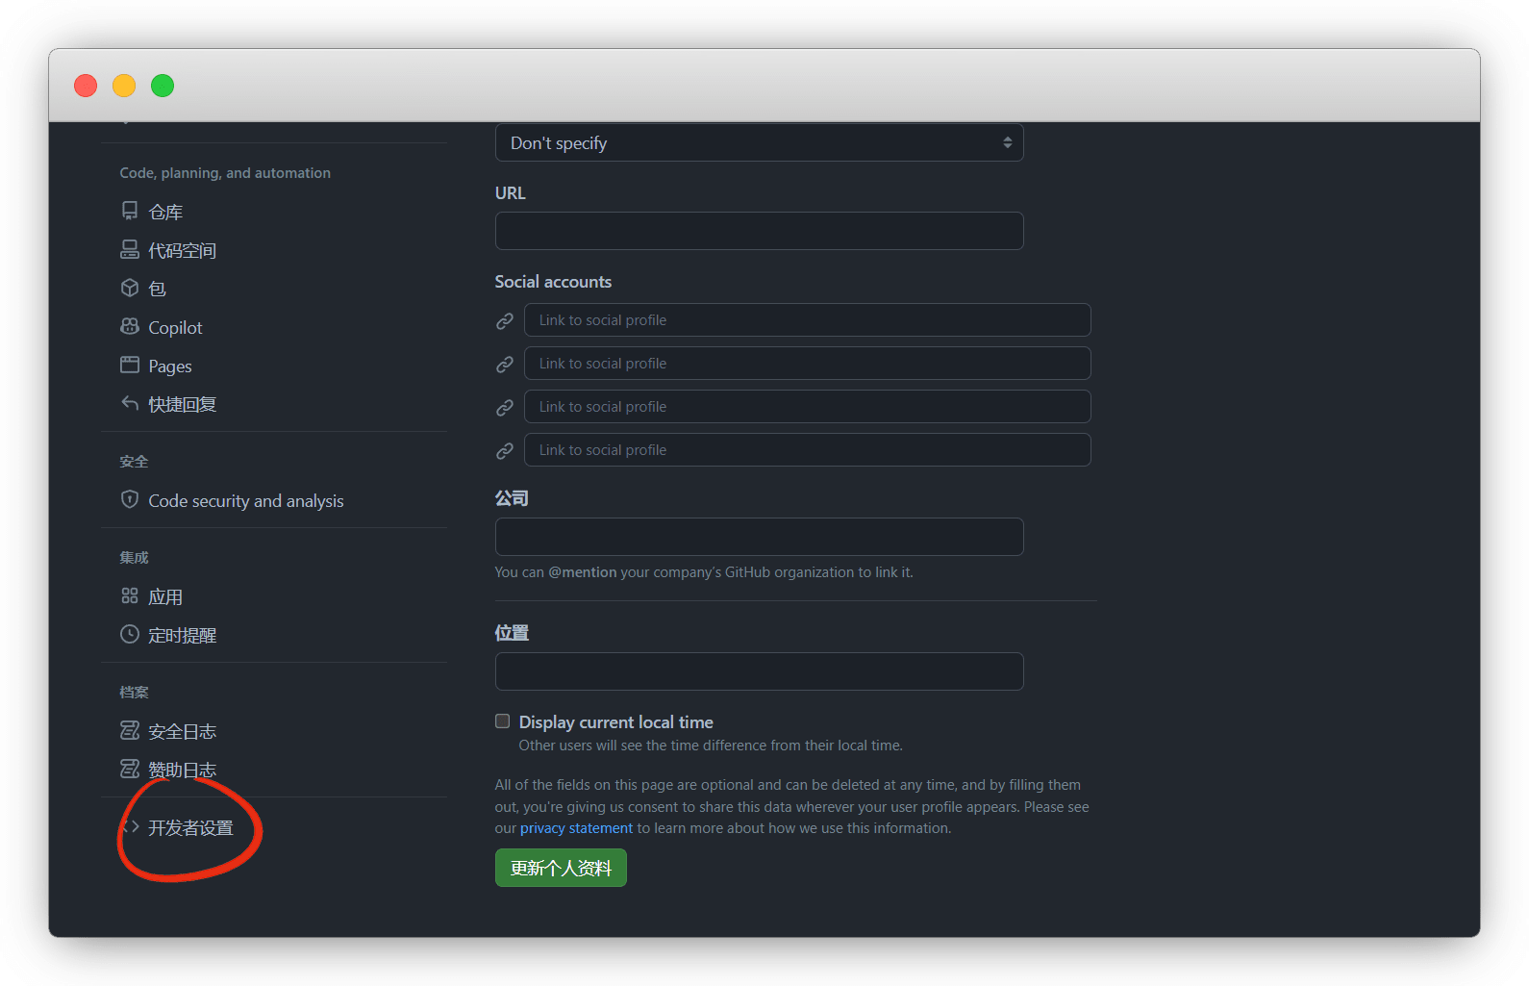
Task: Go to 开发者设置 developer settings
Action: 190,828
